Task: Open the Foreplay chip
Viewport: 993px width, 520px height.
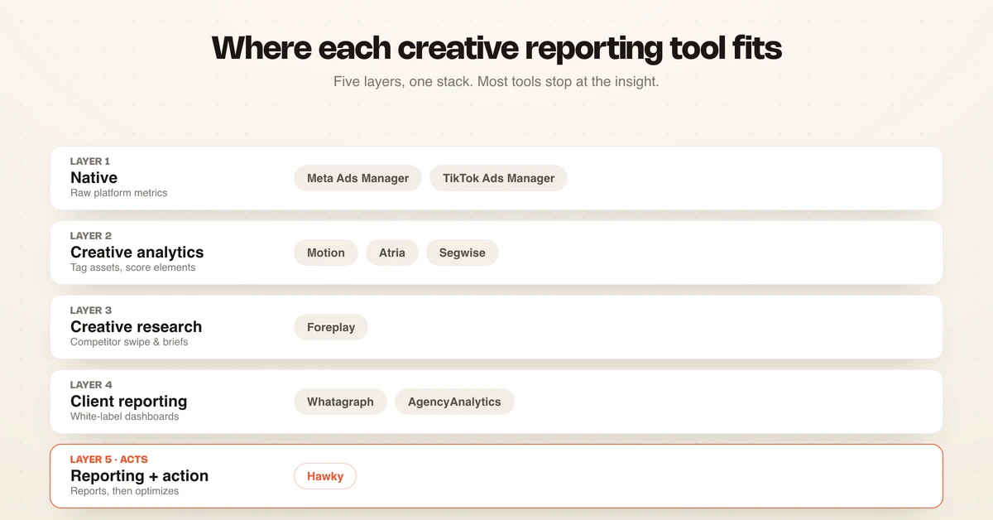Action: 331,327
